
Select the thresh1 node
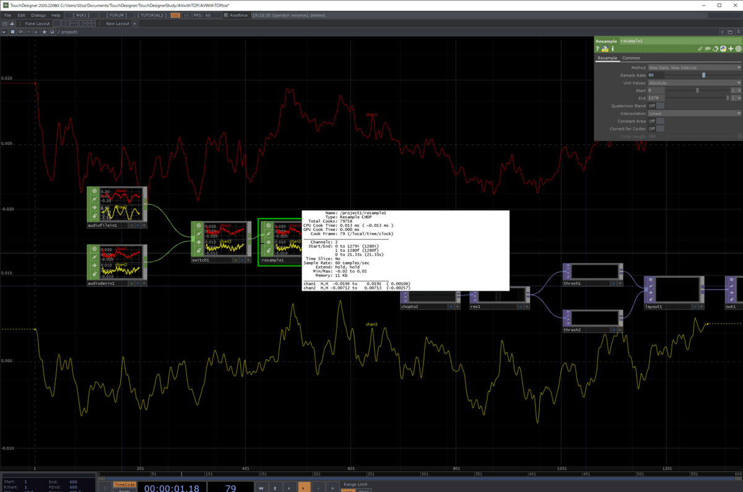tap(593, 274)
